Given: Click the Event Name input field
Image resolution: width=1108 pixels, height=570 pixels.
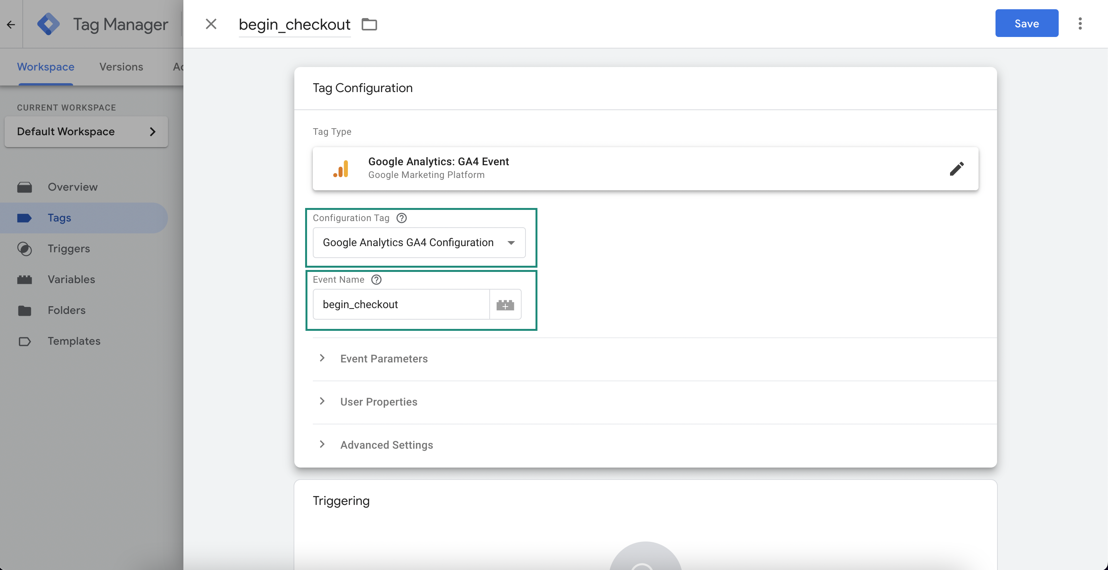Looking at the screenshot, I should tap(401, 304).
